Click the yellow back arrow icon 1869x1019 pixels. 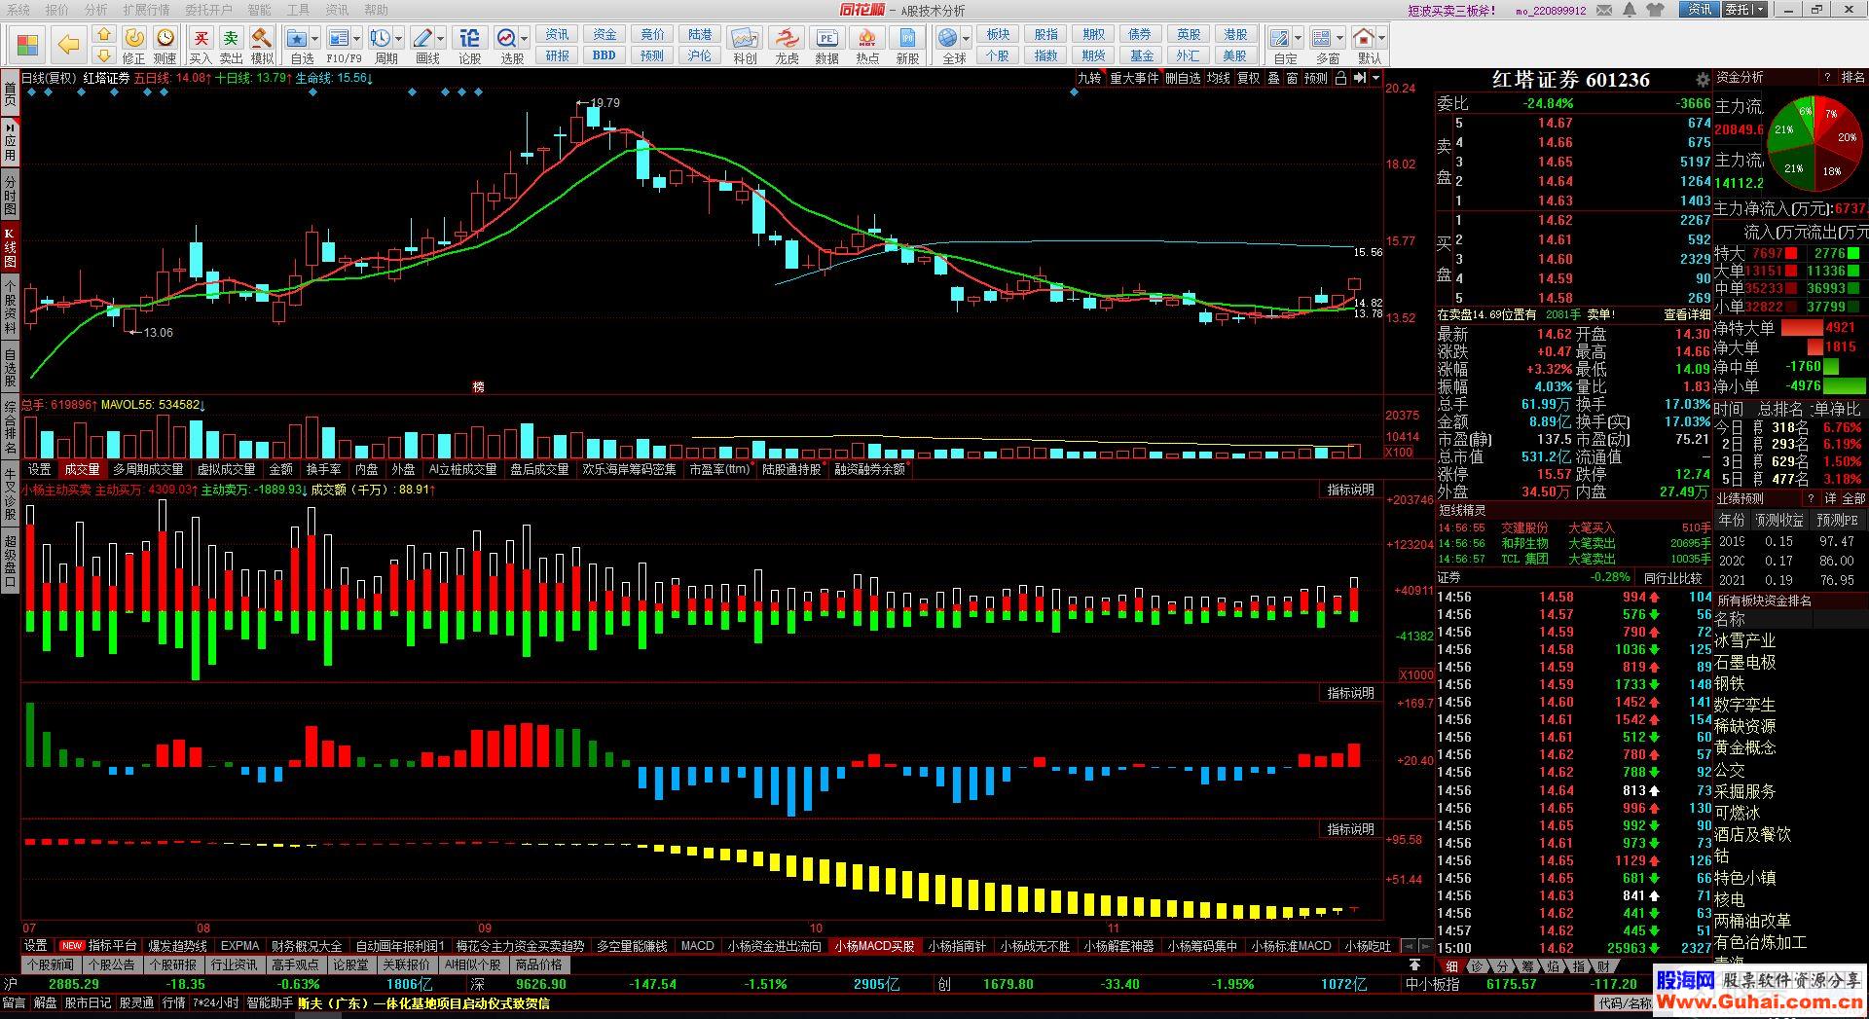pyautogui.click(x=68, y=44)
